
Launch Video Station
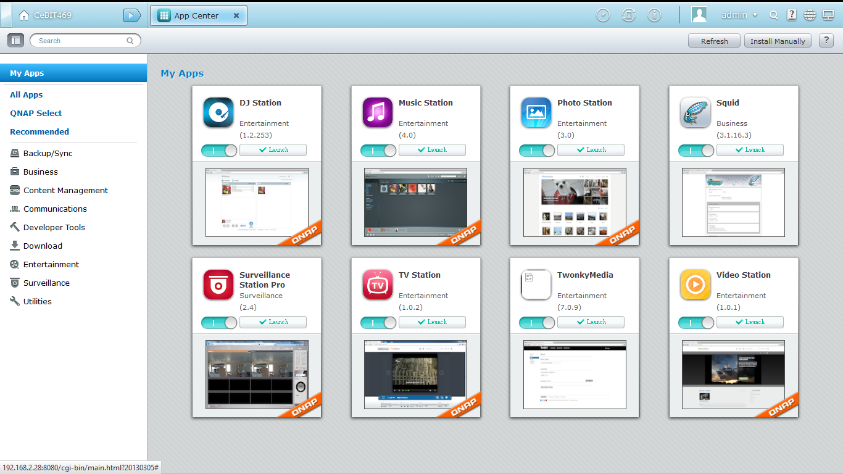pyautogui.click(x=750, y=322)
